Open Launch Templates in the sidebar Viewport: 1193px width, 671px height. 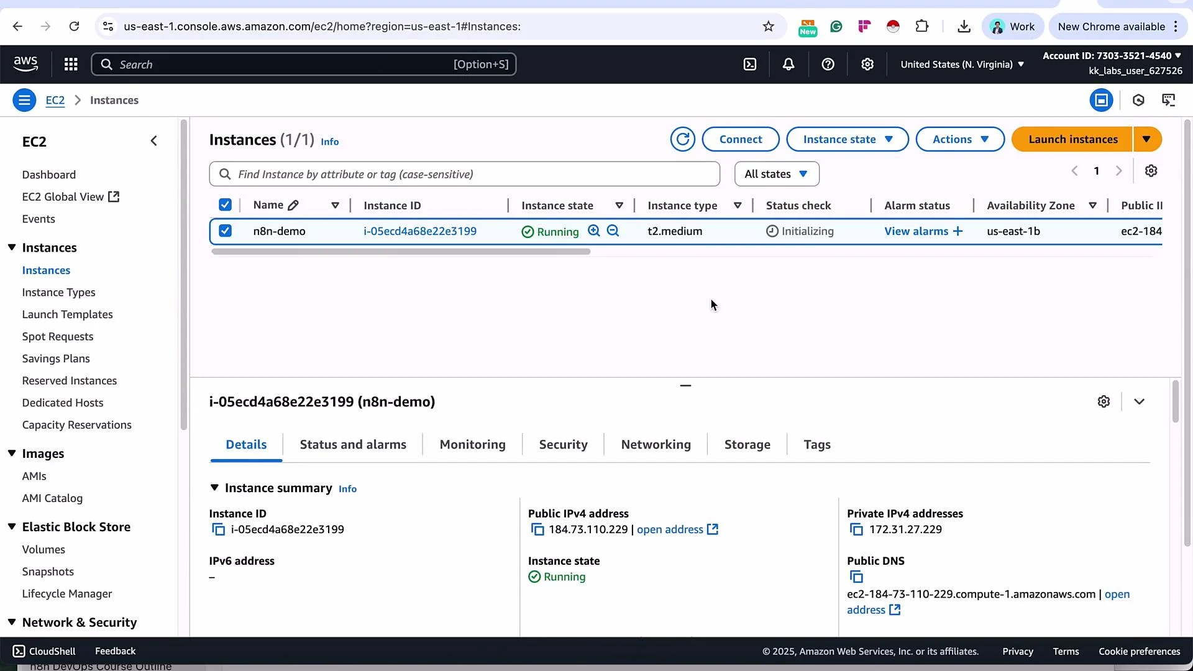(67, 314)
